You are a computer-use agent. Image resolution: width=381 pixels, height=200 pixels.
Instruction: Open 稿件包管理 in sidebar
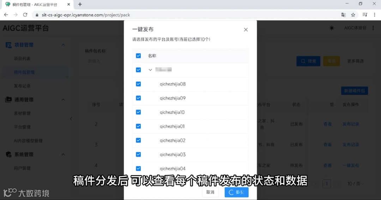click(24, 72)
